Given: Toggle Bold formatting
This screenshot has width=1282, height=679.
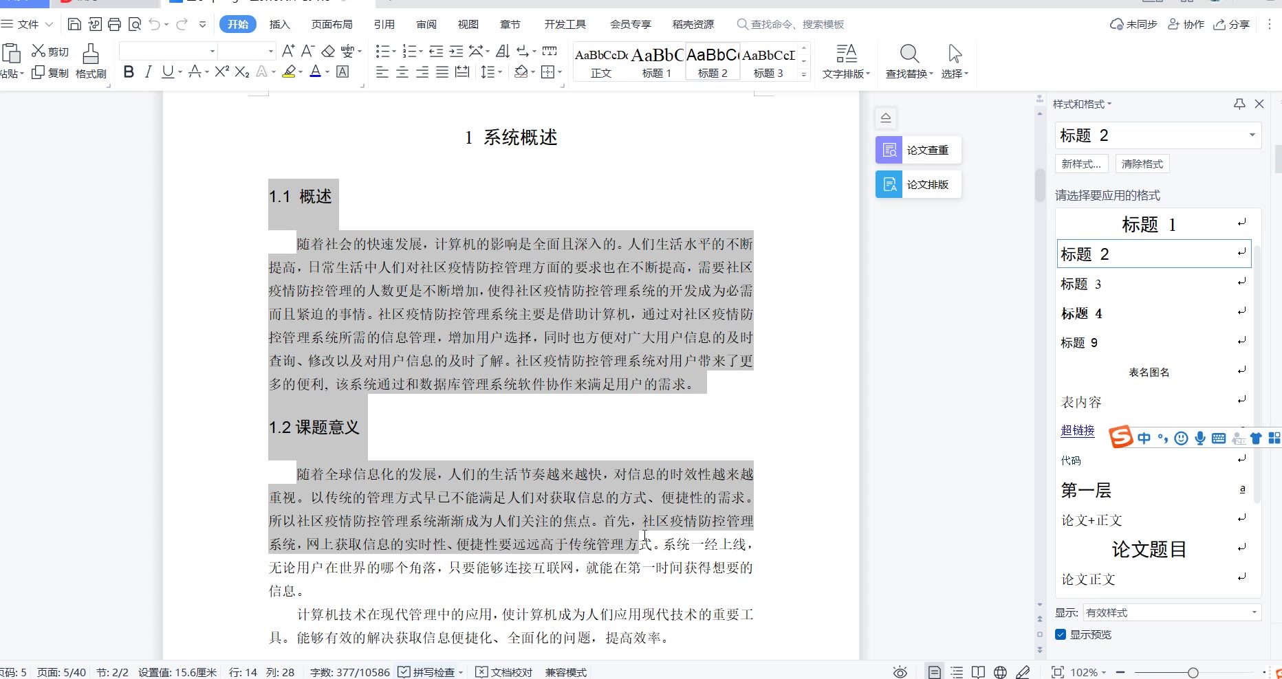Looking at the screenshot, I should [x=129, y=71].
